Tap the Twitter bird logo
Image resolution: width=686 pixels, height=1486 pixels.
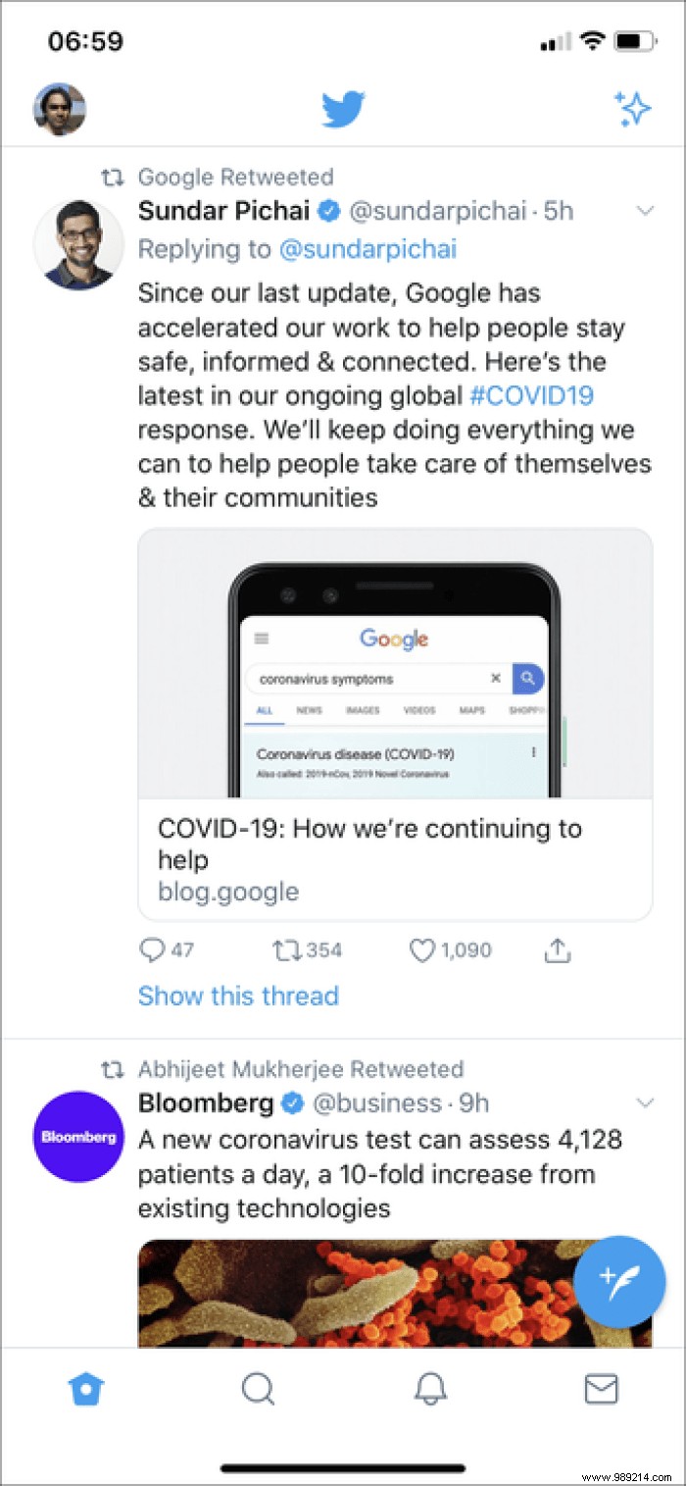343,110
